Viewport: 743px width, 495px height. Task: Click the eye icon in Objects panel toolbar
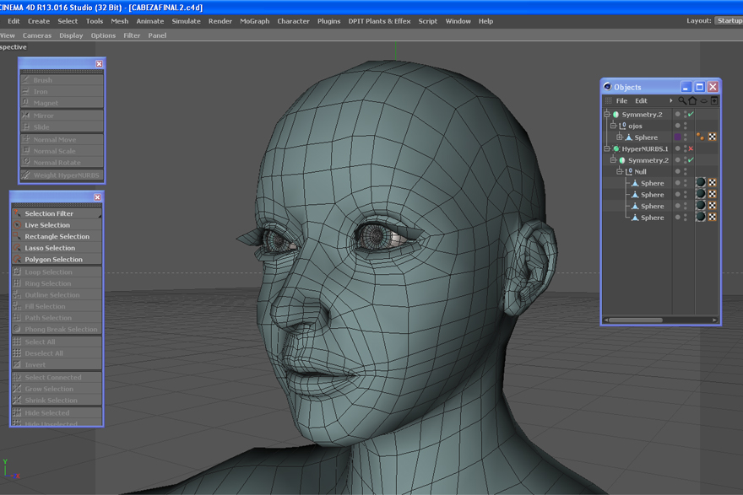pyautogui.click(x=703, y=101)
